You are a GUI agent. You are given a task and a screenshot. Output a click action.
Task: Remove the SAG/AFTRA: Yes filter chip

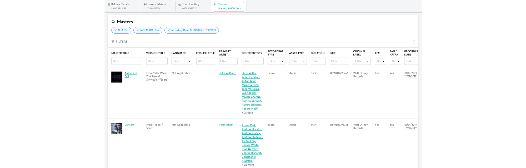[137, 30]
